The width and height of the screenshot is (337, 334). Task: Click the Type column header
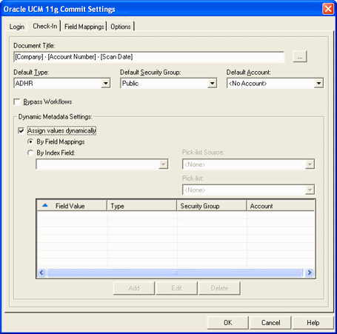click(142, 206)
